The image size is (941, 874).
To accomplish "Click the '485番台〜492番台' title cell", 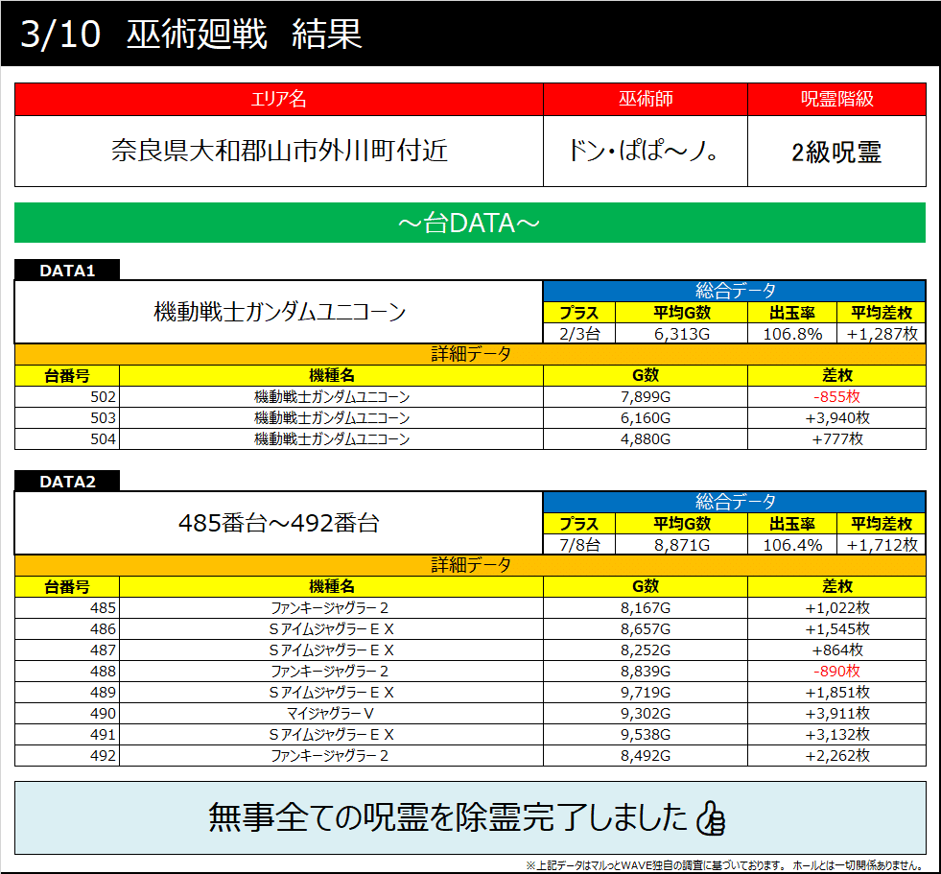I will (279, 523).
